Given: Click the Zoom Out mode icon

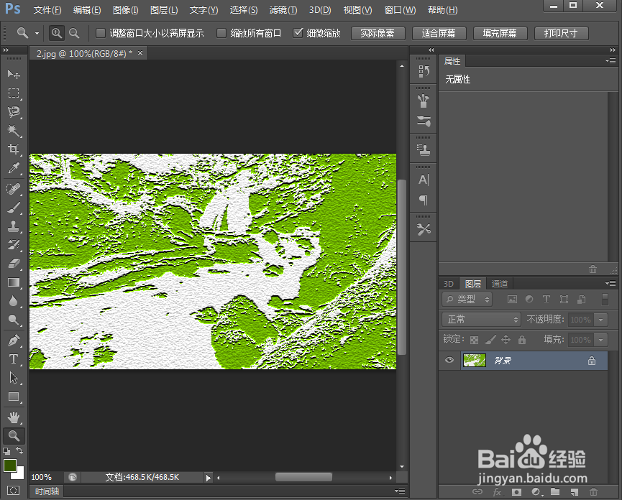Looking at the screenshot, I should point(74,33).
